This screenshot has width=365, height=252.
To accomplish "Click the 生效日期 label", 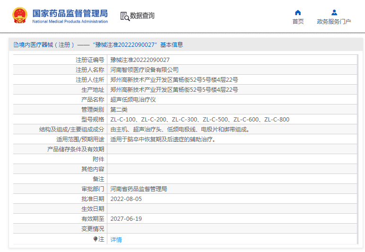I will click(93, 209).
